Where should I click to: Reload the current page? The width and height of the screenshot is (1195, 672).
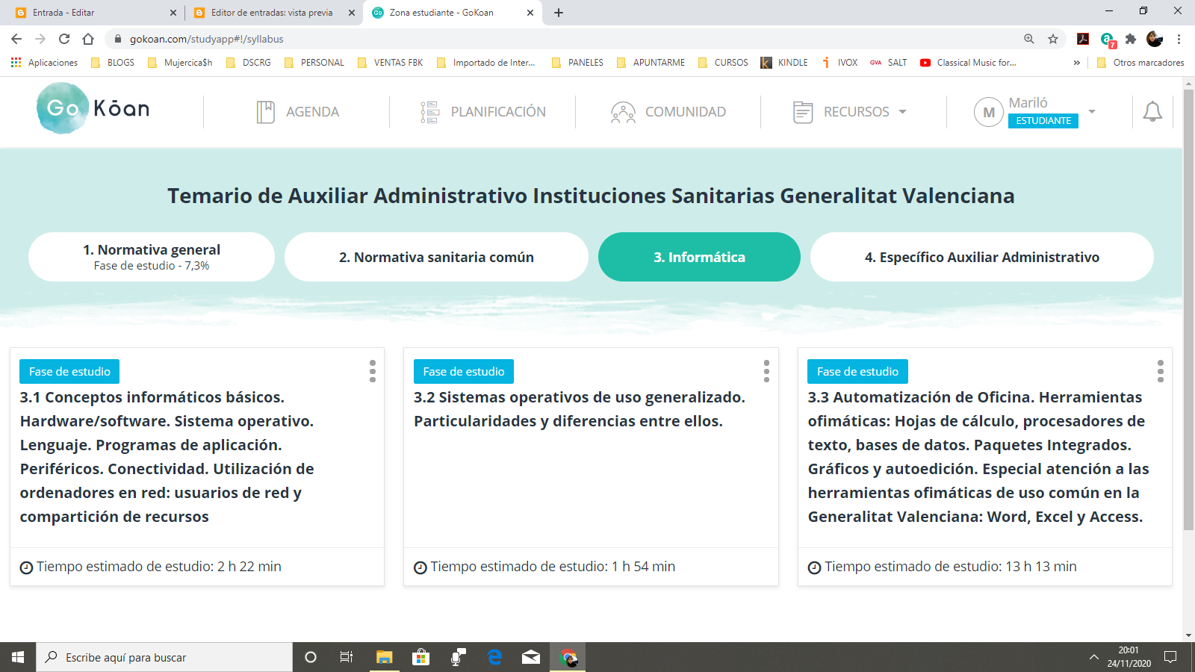coord(64,39)
